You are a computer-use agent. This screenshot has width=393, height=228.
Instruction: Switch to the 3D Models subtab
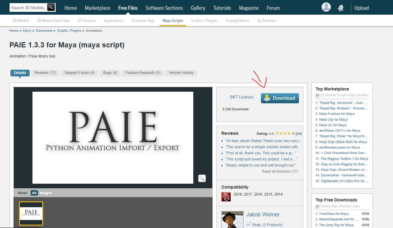tap(21, 20)
